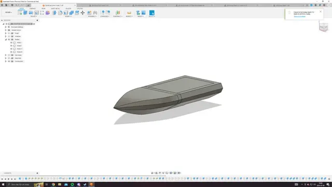This screenshot has height=187, width=332.
Task: Select the Extrude tool in Create group
Action: [25, 12]
